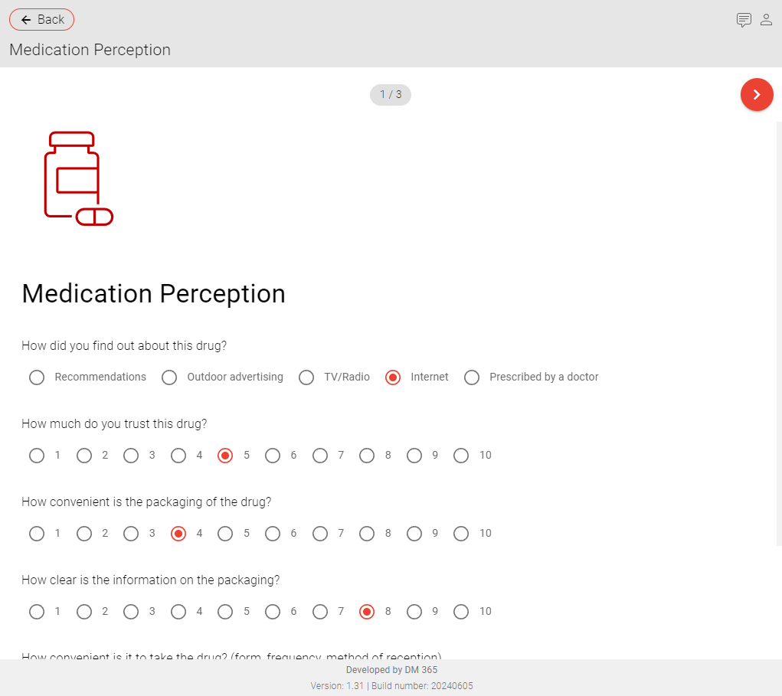The image size is (782, 696).
Task: Set information clarity rating to 3
Action: coord(131,612)
